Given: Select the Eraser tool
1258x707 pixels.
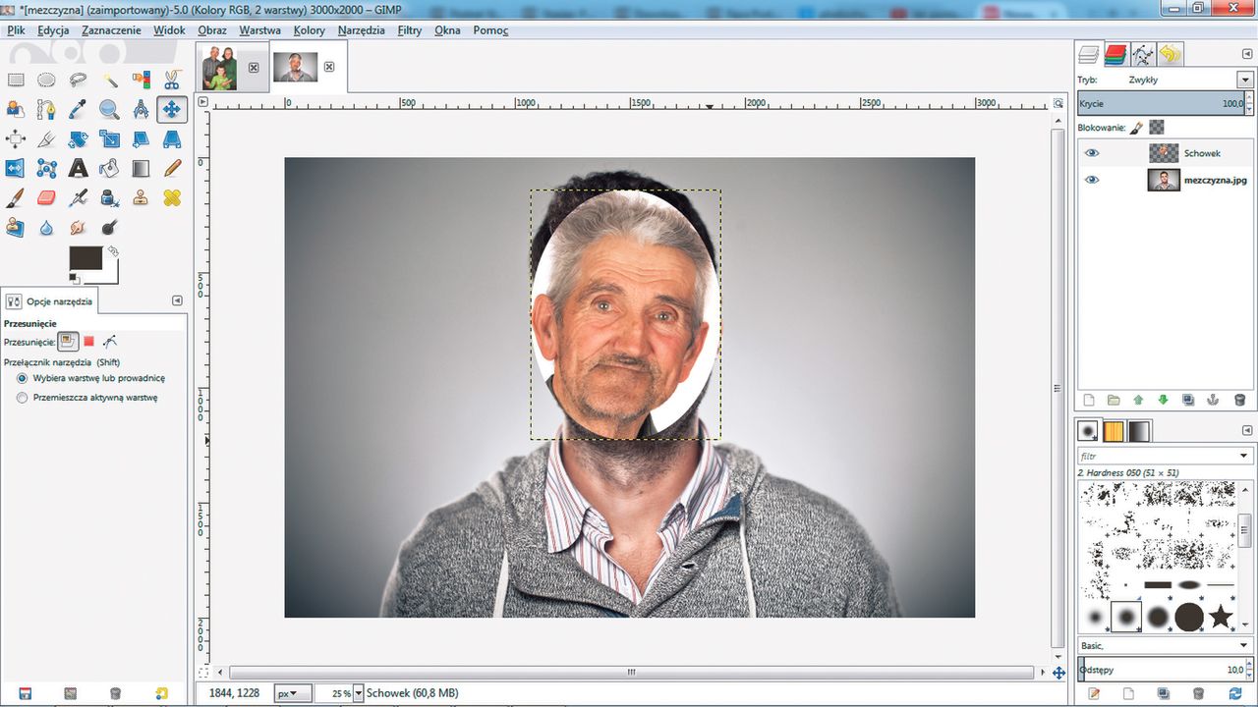Looking at the screenshot, I should 46,197.
